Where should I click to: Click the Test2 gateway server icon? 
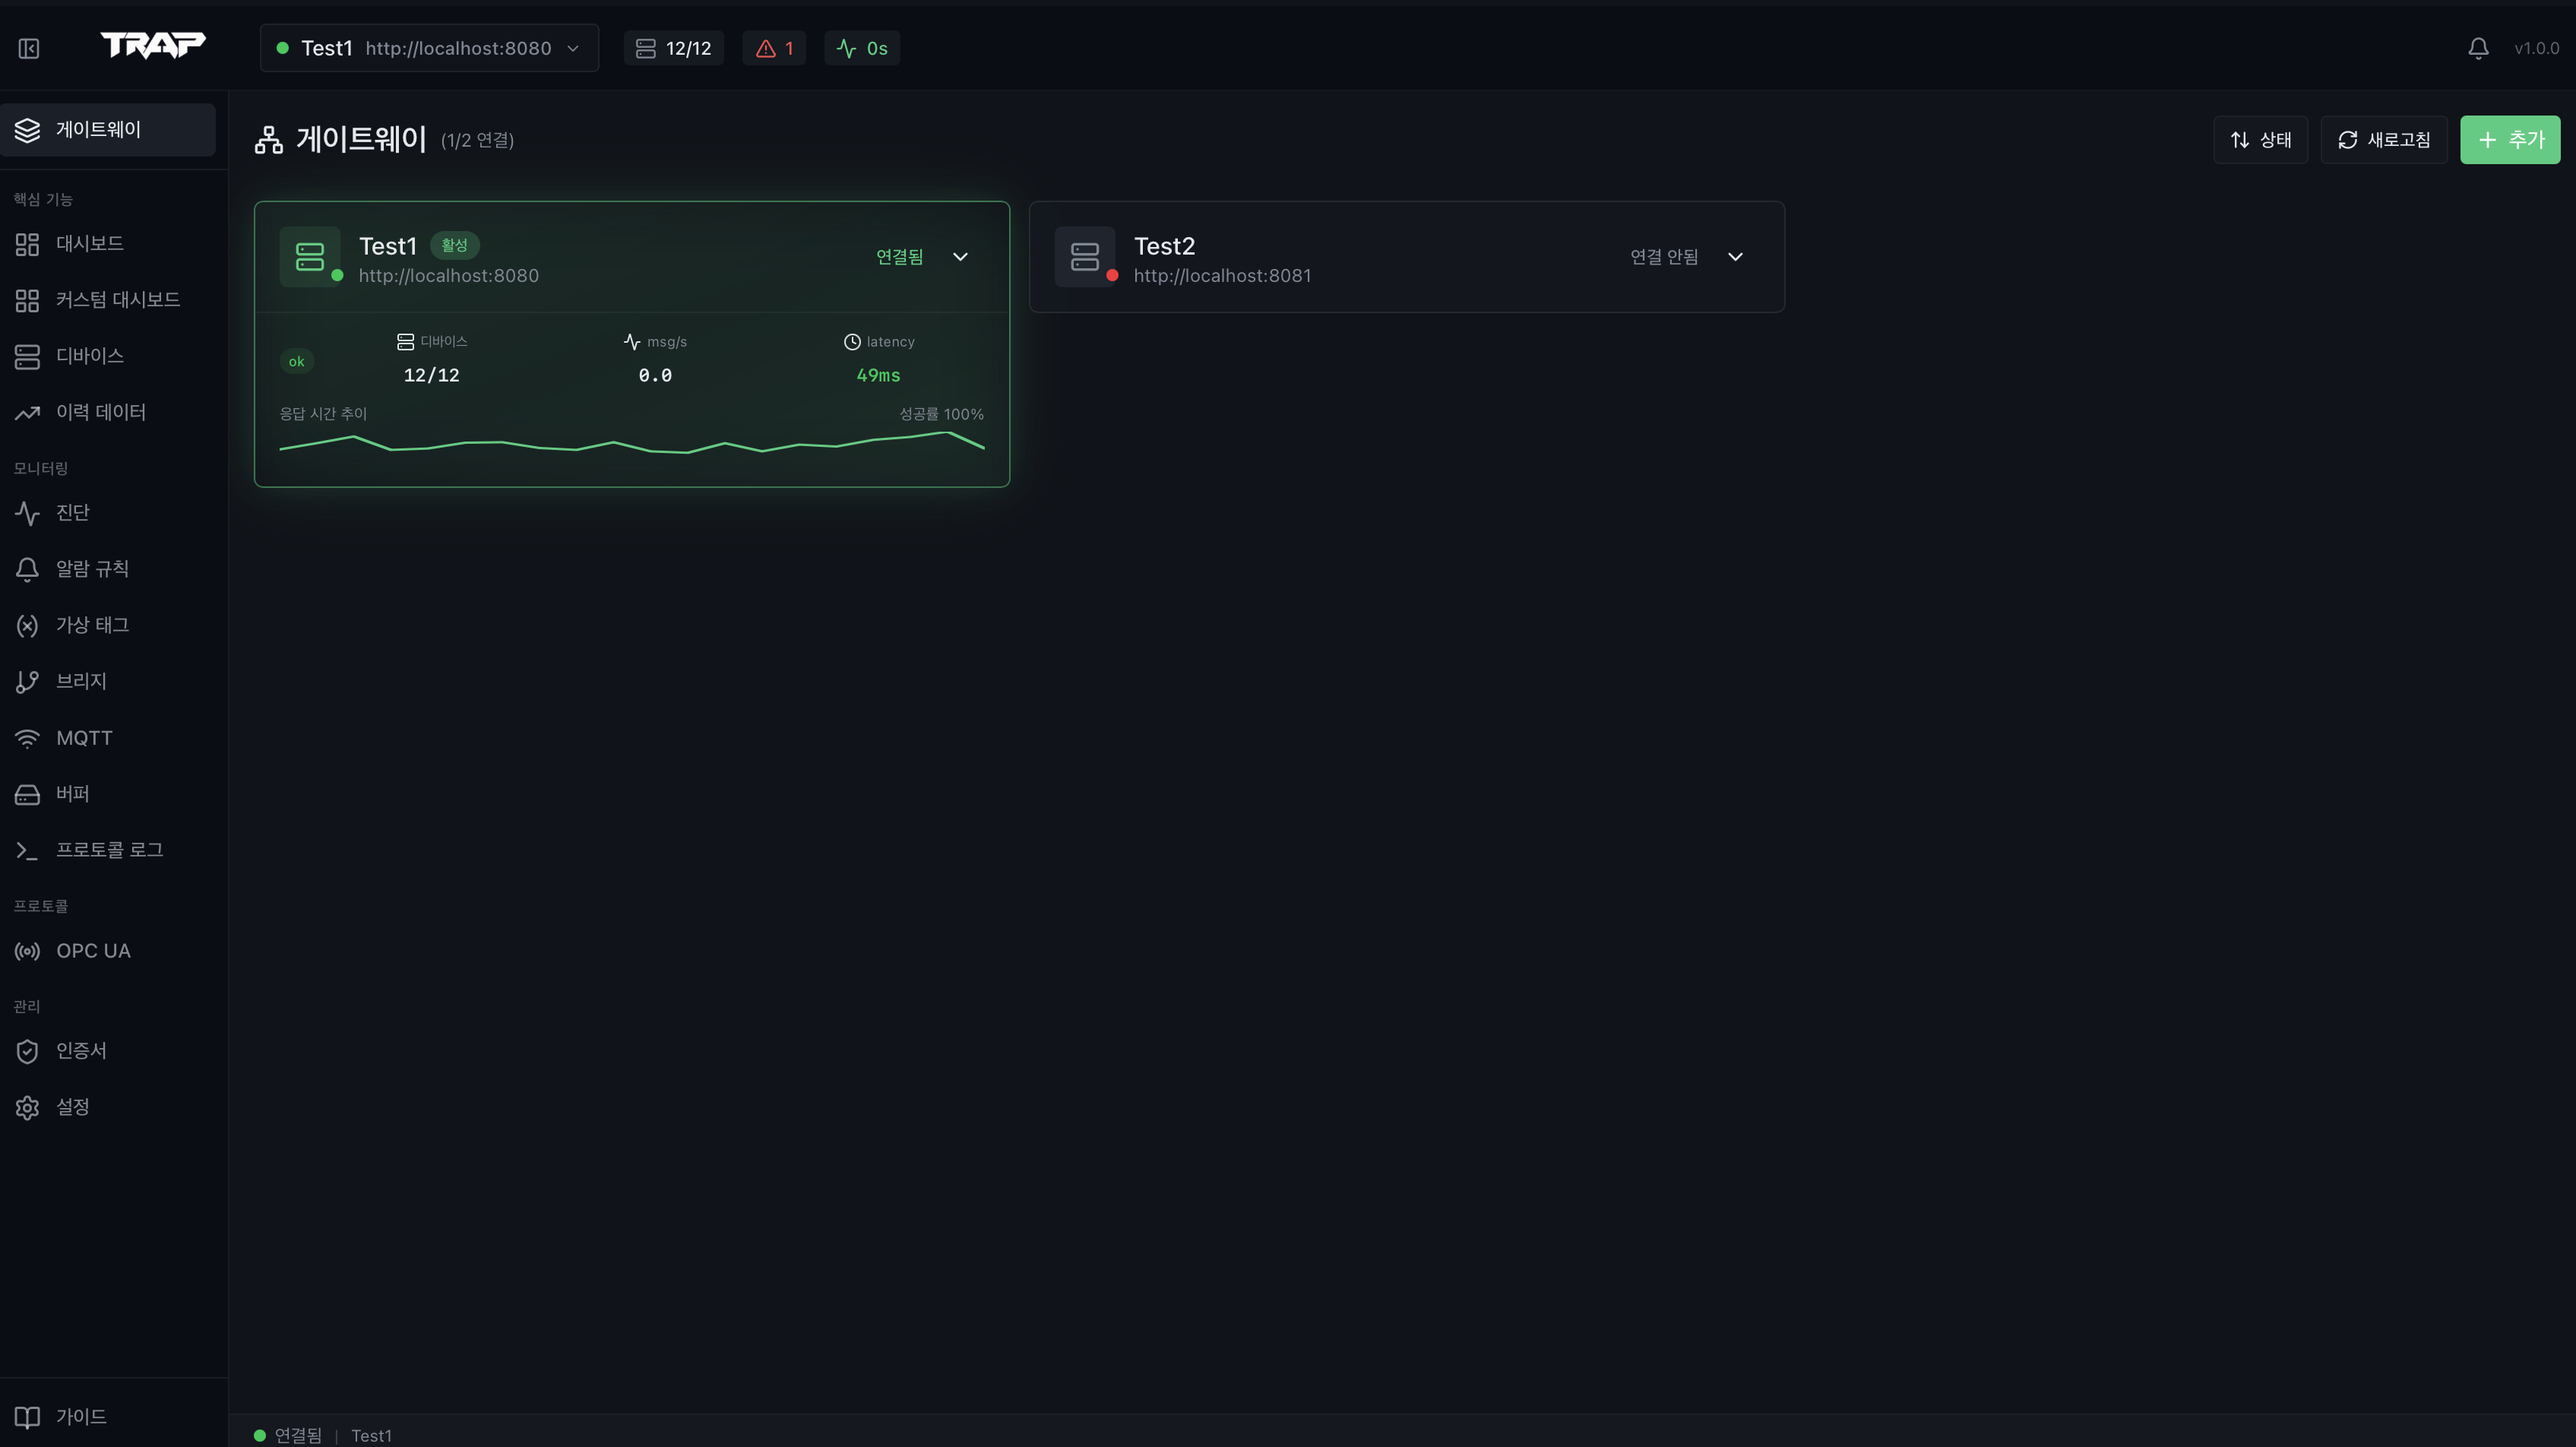point(1085,257)
